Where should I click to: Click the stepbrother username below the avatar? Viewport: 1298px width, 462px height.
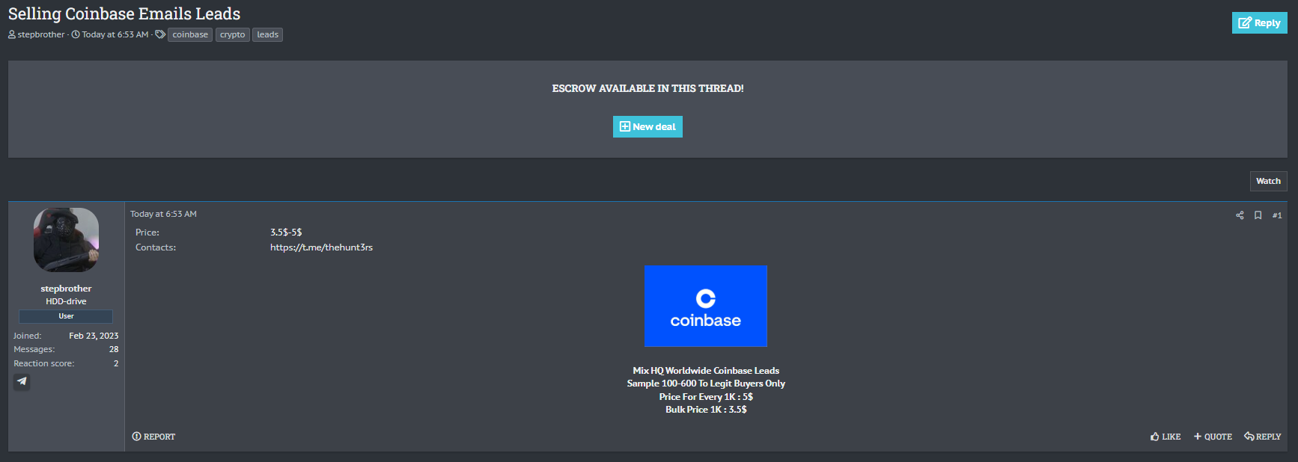[66, 289]
